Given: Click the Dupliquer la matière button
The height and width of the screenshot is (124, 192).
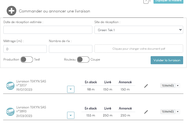Looking at the screenshot, I should point(168,1).
